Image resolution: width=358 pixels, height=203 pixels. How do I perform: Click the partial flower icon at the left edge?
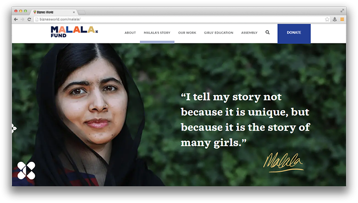pos(14,128)
